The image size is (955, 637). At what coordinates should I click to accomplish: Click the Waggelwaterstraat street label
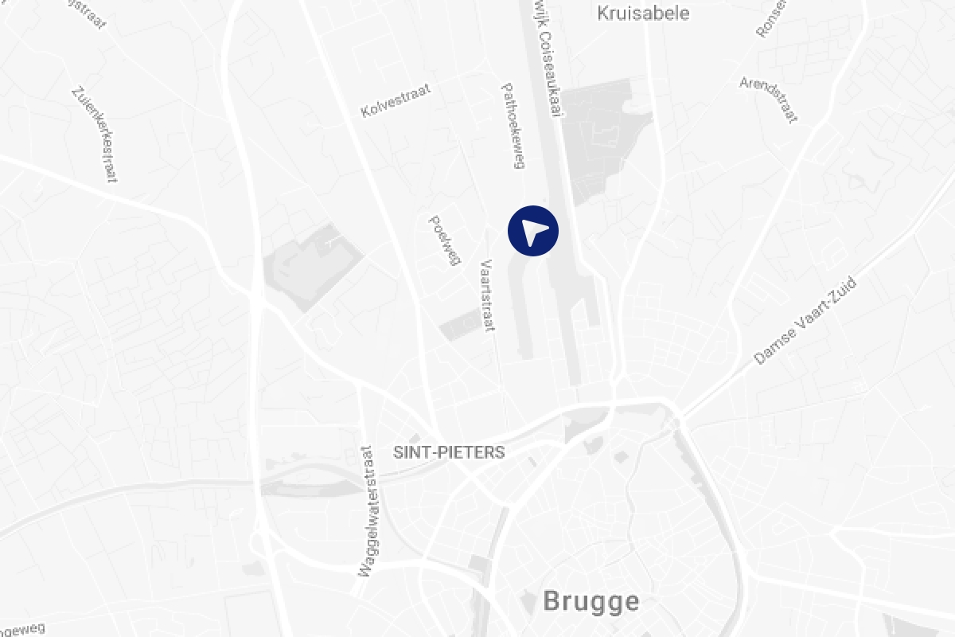click(x=366, y=511)
